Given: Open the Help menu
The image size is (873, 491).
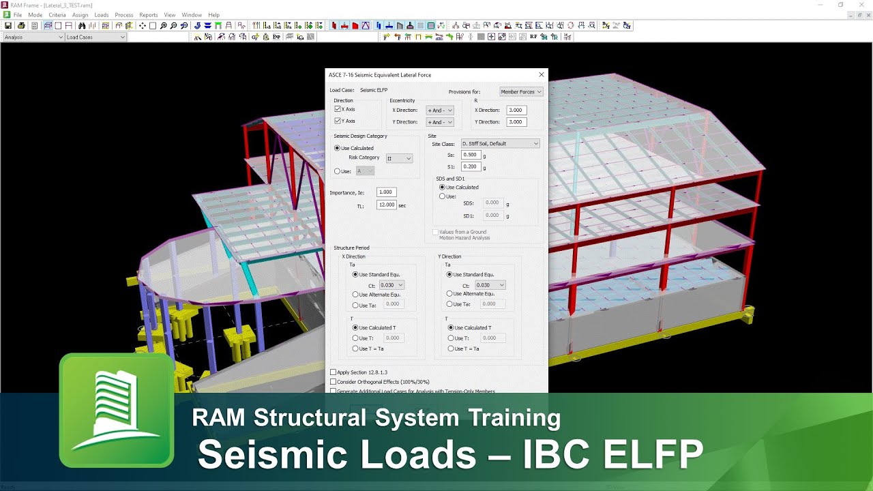Looking at the screenshot, I should point(214,15).
